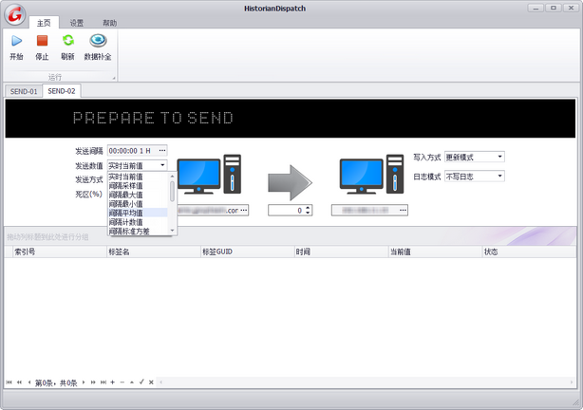Screen dimensions: 583x410
Task: Minimize the HistorianDispatch window
Action: point(536,8)
